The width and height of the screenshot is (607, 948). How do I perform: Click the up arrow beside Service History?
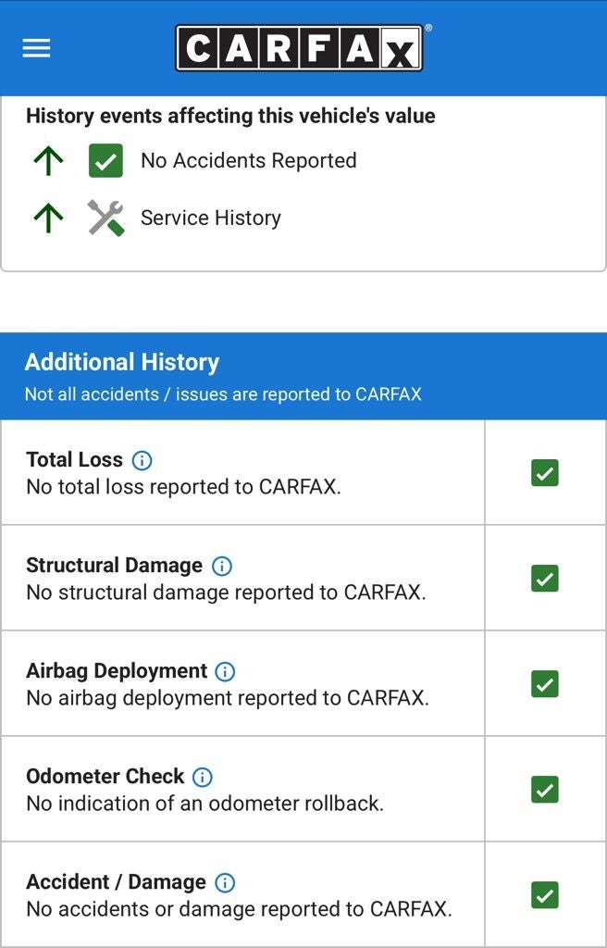coord(48,218)
